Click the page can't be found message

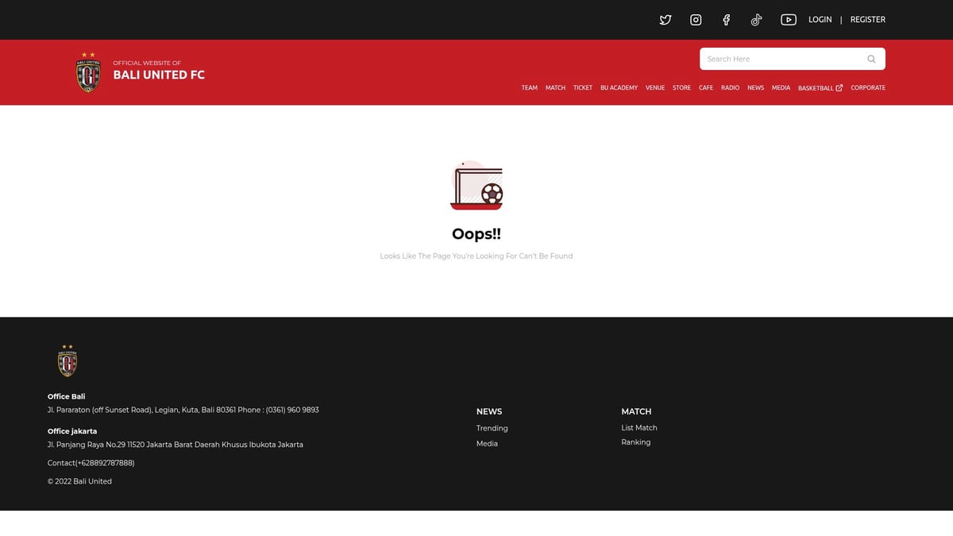click(x=476, y=256)
